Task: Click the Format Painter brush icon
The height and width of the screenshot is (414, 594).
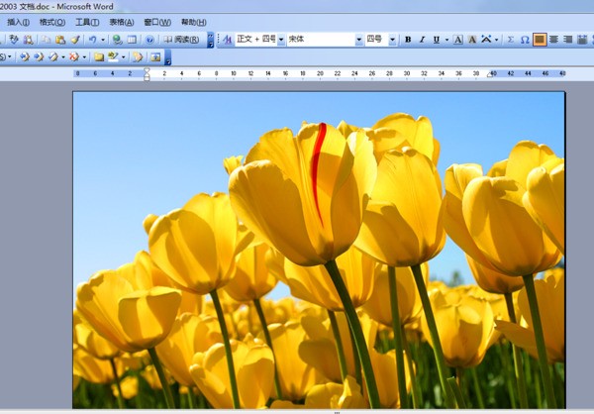Action: [x=76, y=40]
